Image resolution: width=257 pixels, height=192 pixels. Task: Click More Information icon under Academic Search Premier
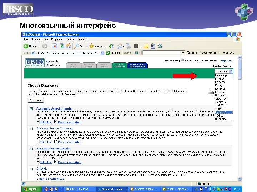click(x=56, y=122)
